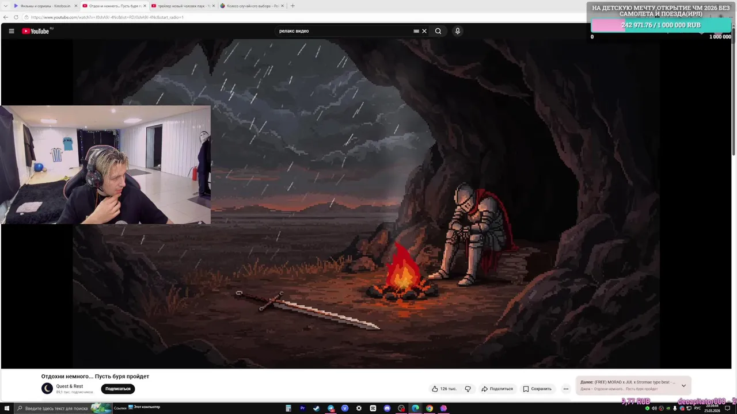Click video title Отдохни немного… Пусть буря пройдет
The image size is (737, 414).
click(95, 377)
